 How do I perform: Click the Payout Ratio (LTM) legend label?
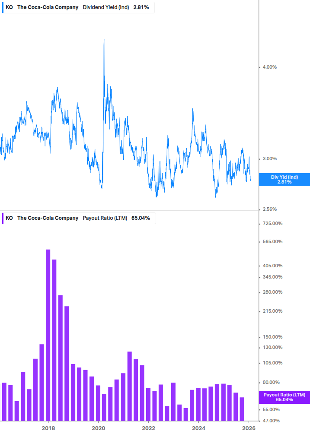105,218
